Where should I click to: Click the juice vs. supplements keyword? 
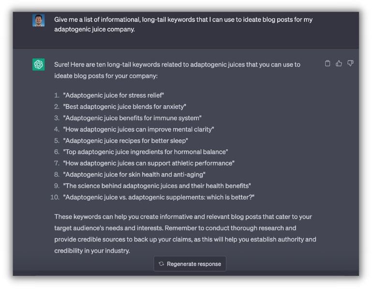coord(159,197)
